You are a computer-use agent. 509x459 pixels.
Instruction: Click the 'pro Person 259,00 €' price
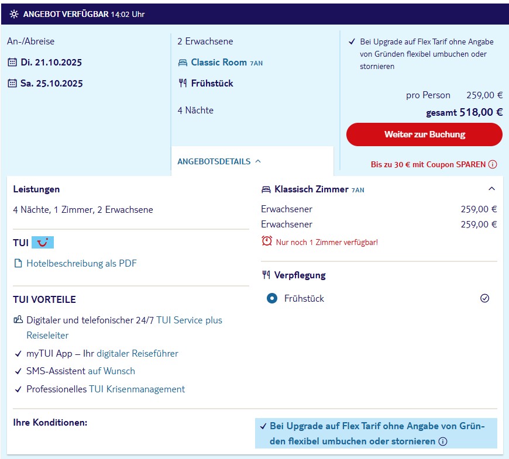pos(454,95)
